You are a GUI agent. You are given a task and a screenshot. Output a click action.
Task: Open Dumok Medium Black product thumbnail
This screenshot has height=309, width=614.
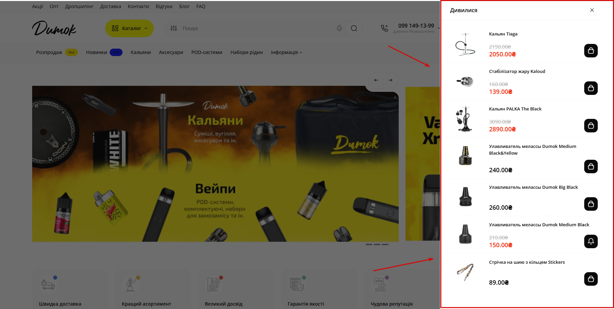click(x=465, y=234)
